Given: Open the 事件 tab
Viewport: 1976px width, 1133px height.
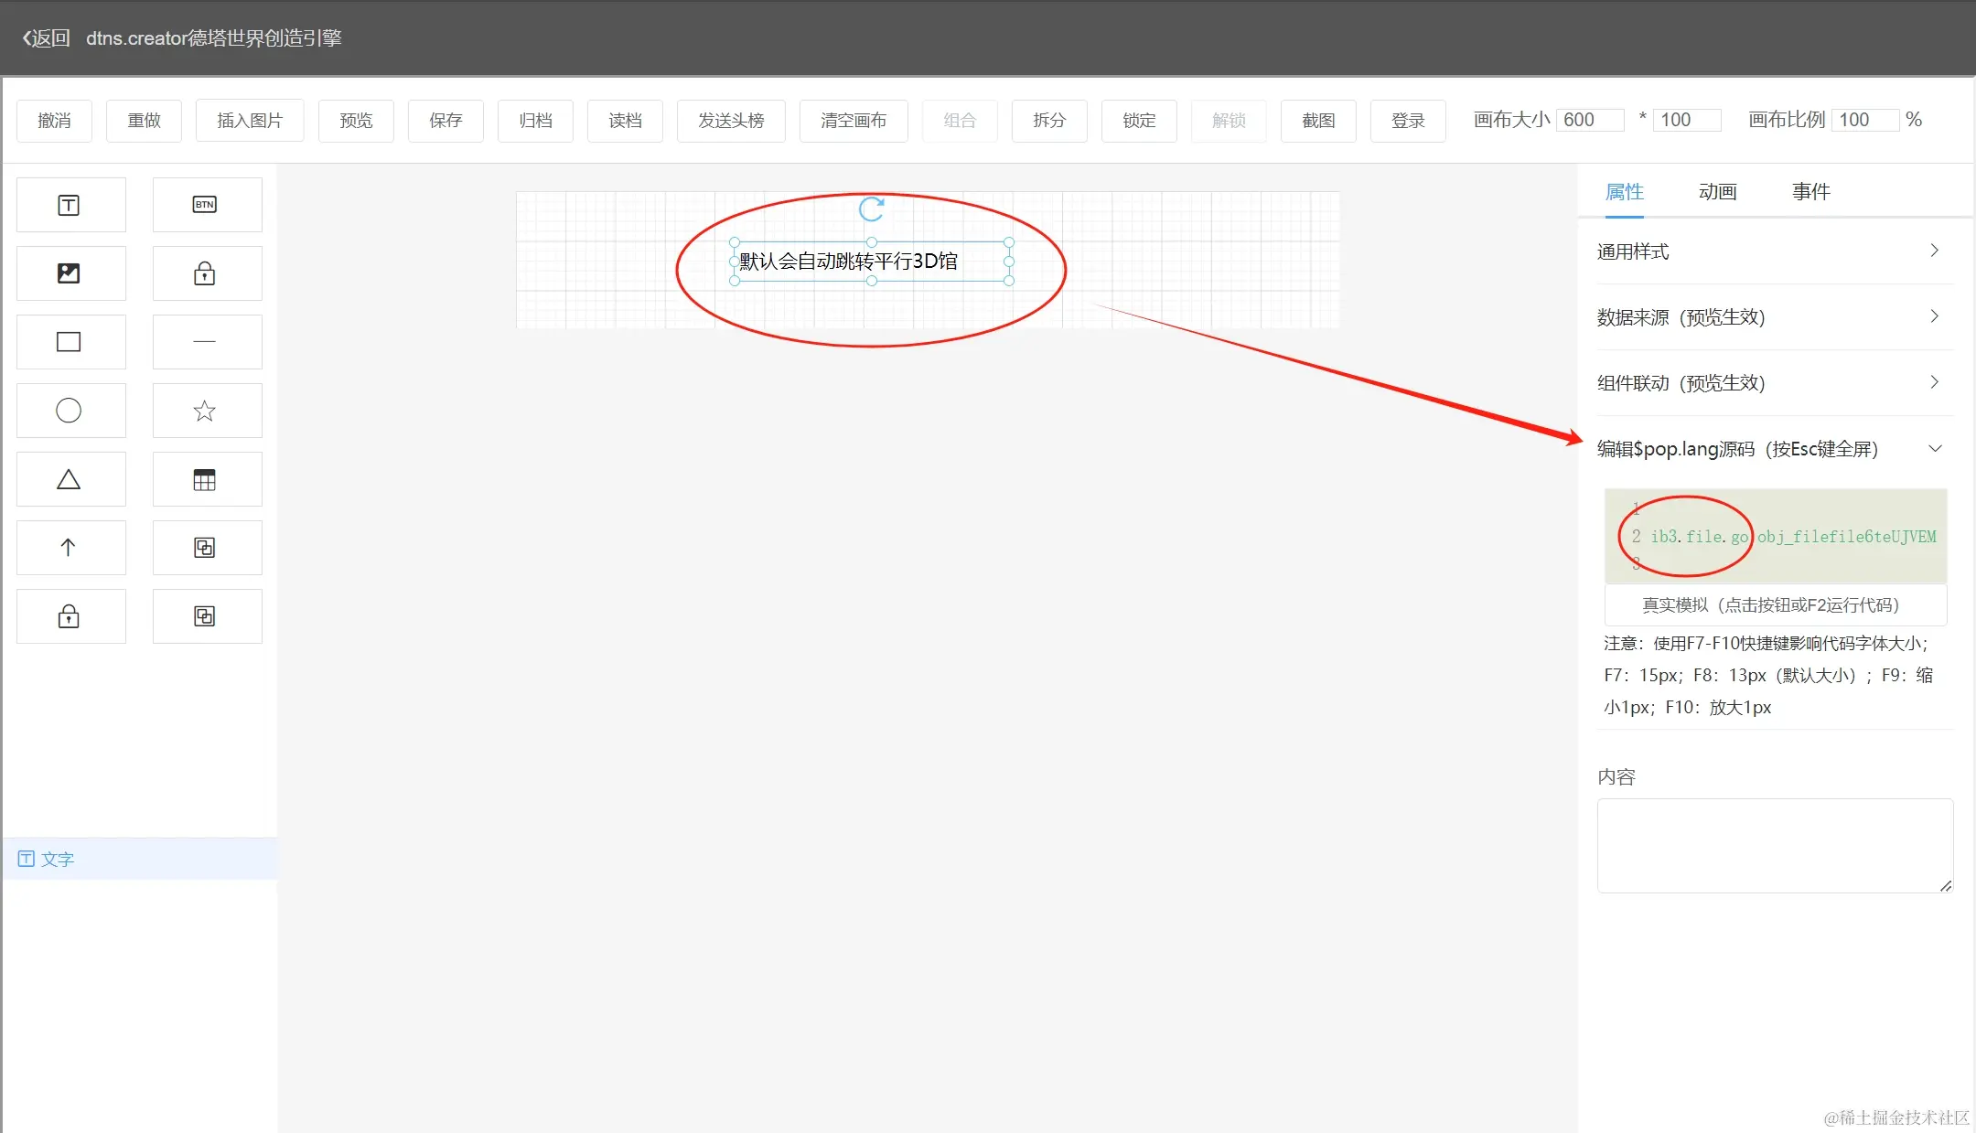Looking at the screenshot, I should coord(1810,192).
